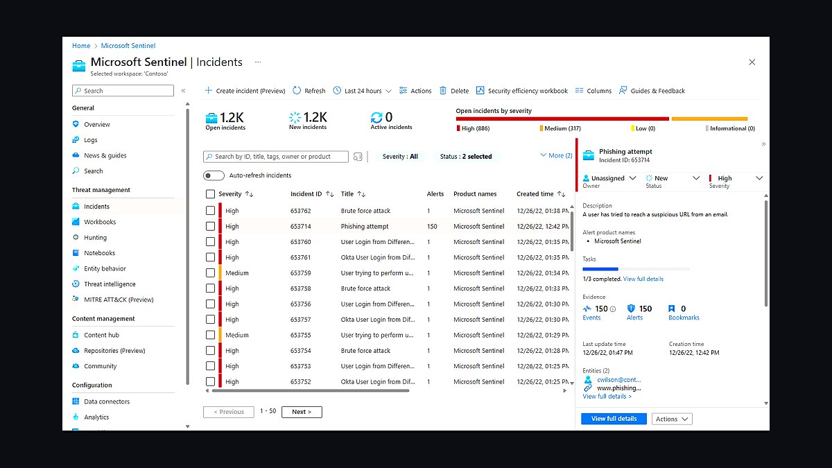Click the Events heartbeat icon in Evidence
The image size is (832, 468).
tap(587, 309)
